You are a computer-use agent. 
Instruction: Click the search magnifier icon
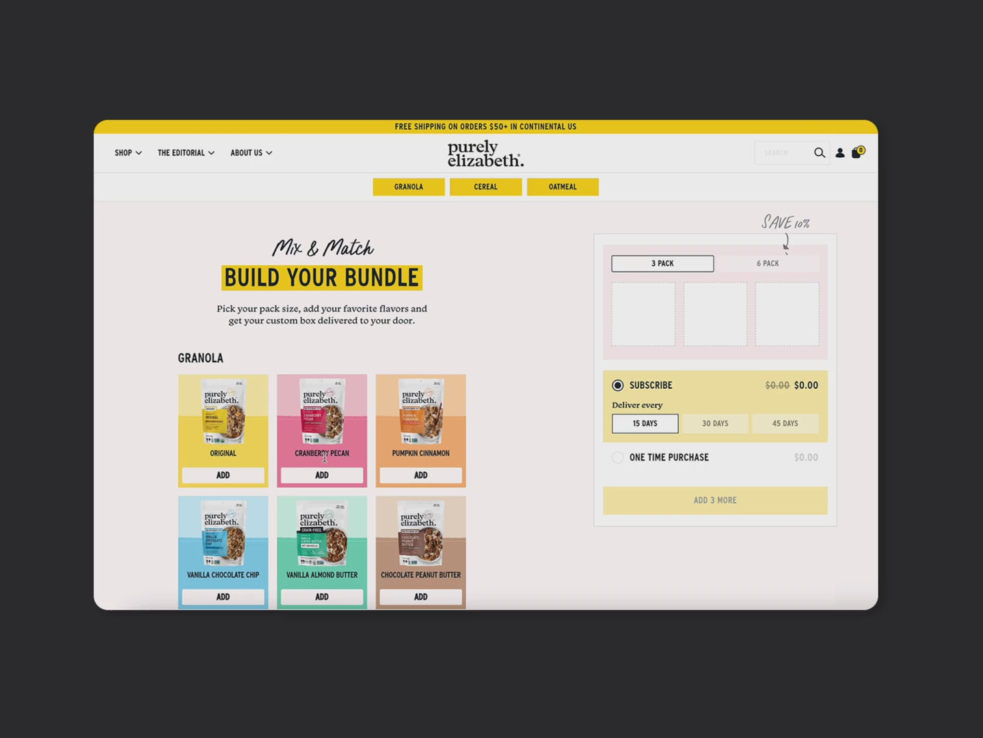819,153
